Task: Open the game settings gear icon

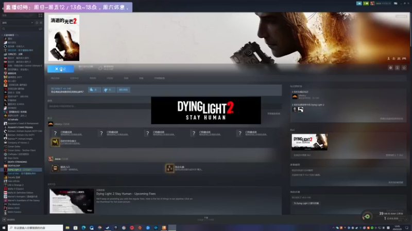Action: point(390,68)
